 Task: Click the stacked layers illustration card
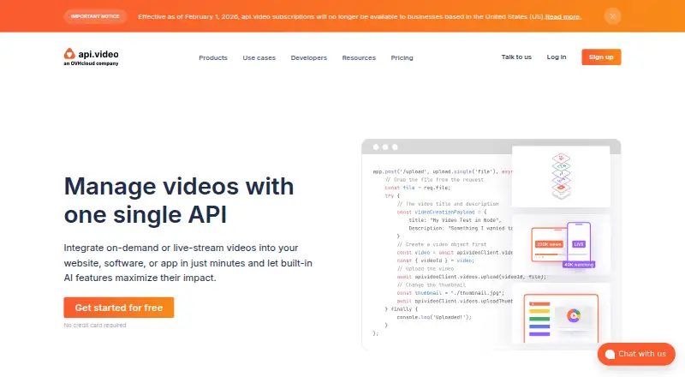[561, 177]
